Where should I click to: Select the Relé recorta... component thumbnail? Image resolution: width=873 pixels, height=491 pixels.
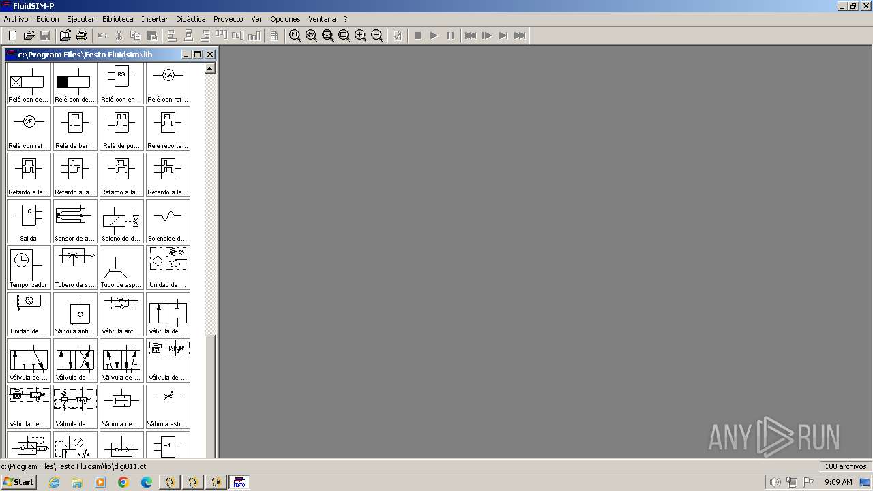[x=168, y=128]
